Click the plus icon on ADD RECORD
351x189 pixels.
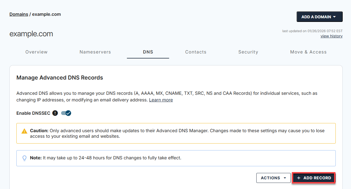(x=299, y=178)
